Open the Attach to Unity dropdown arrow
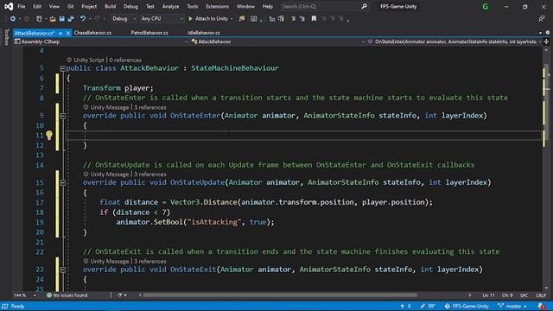 coord(232,19)
